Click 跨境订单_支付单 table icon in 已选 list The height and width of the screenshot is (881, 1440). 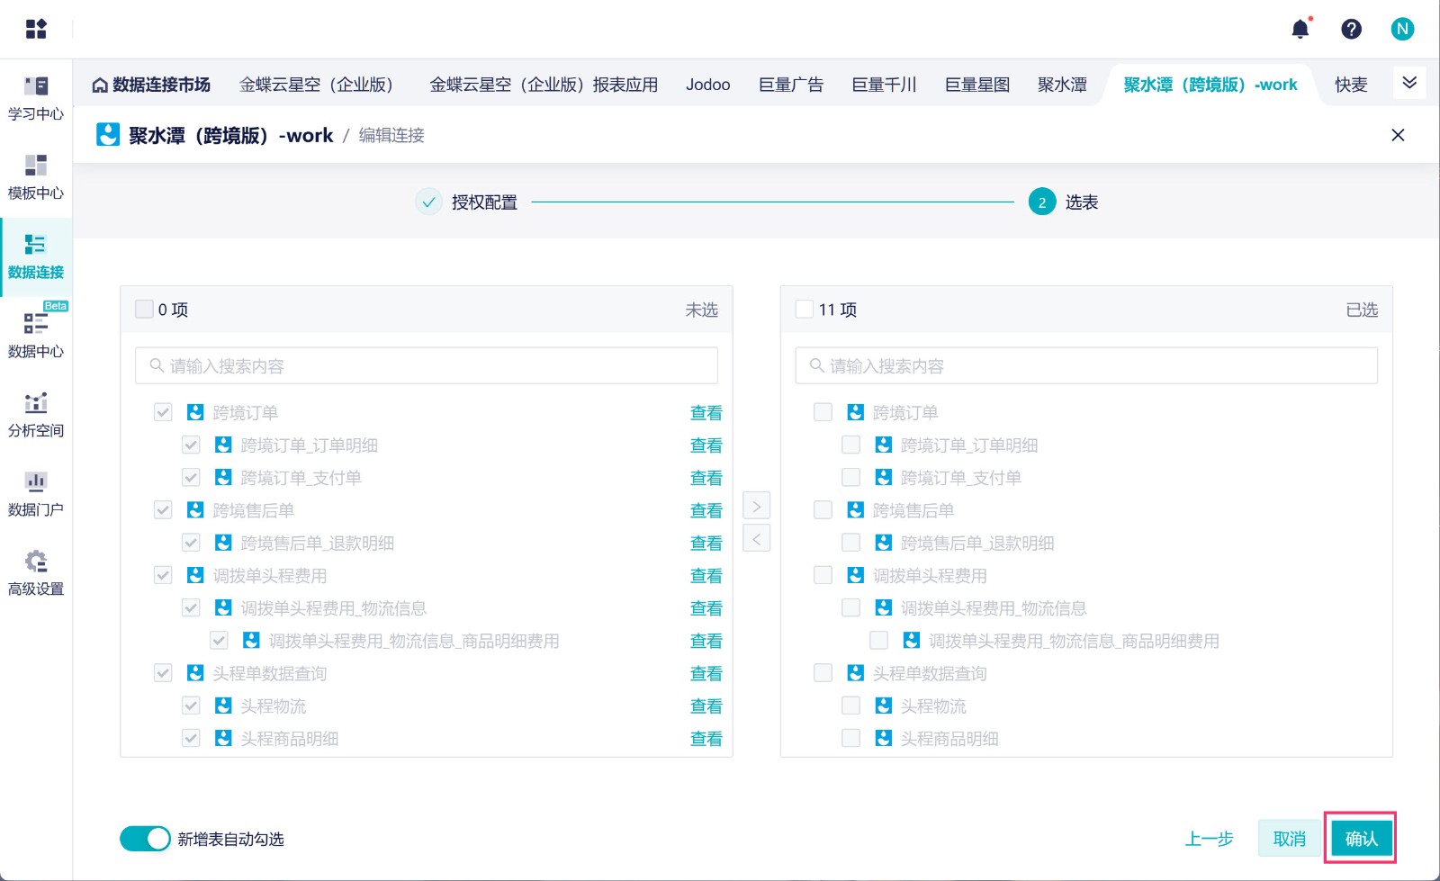(x=883, y=477)
